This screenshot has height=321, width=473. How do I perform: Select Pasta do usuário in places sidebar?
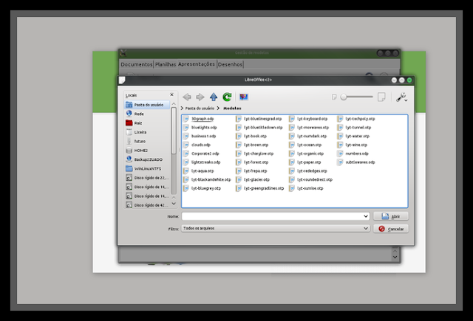click(x=147, y=105)
